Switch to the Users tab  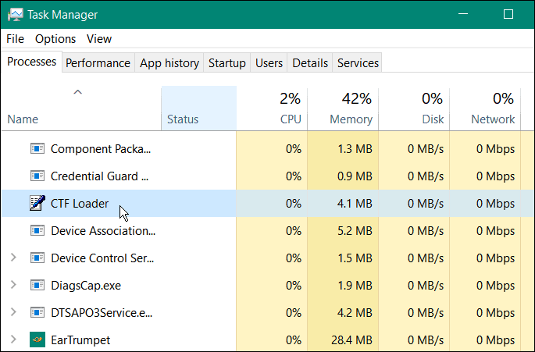coord(269,63)
